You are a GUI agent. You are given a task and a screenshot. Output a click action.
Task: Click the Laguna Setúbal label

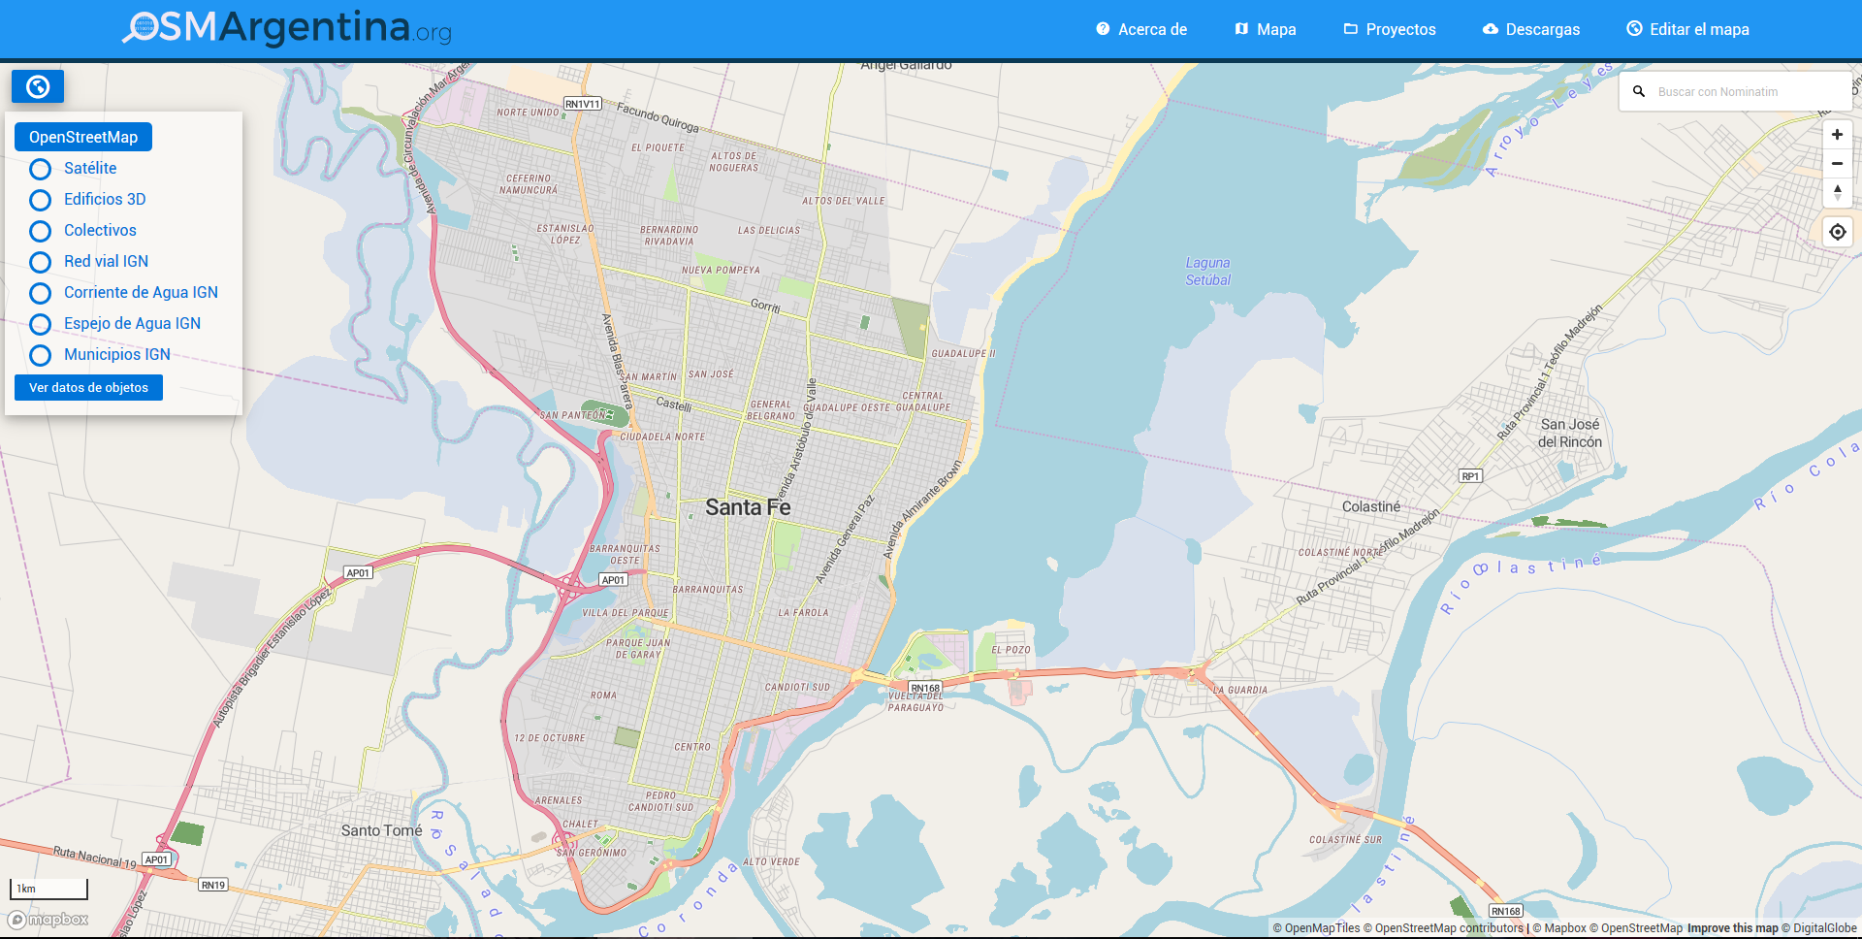tap(1207, 272)
